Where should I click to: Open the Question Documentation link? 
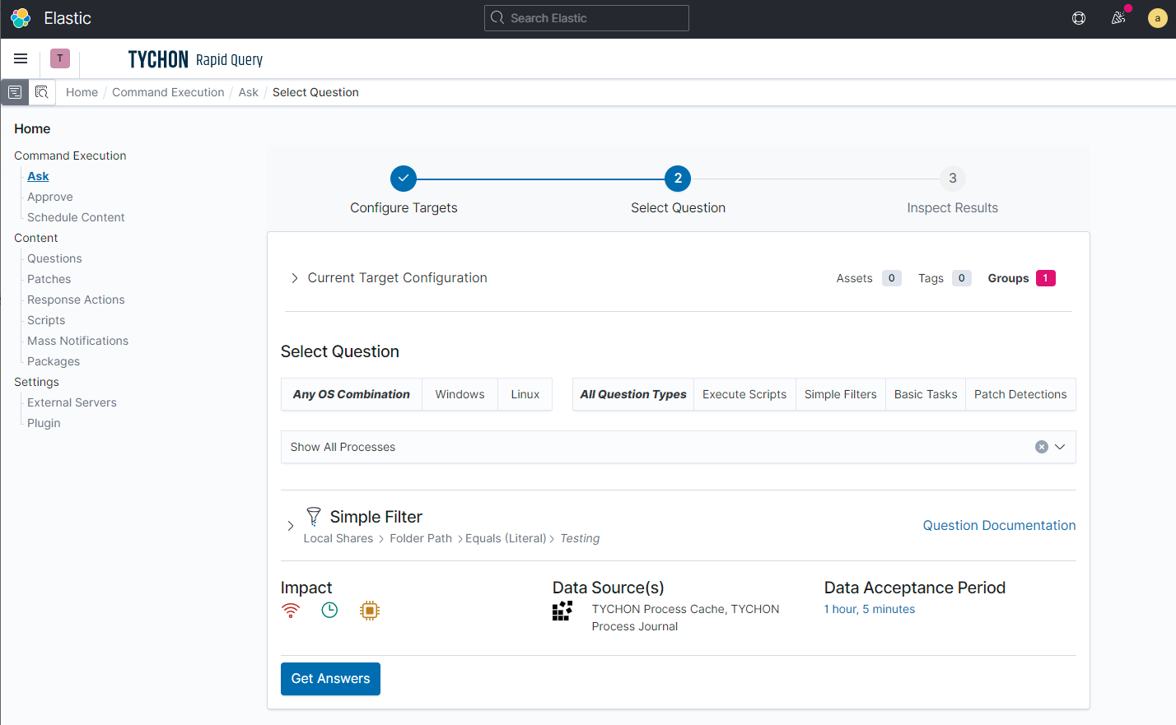[999, 525]
